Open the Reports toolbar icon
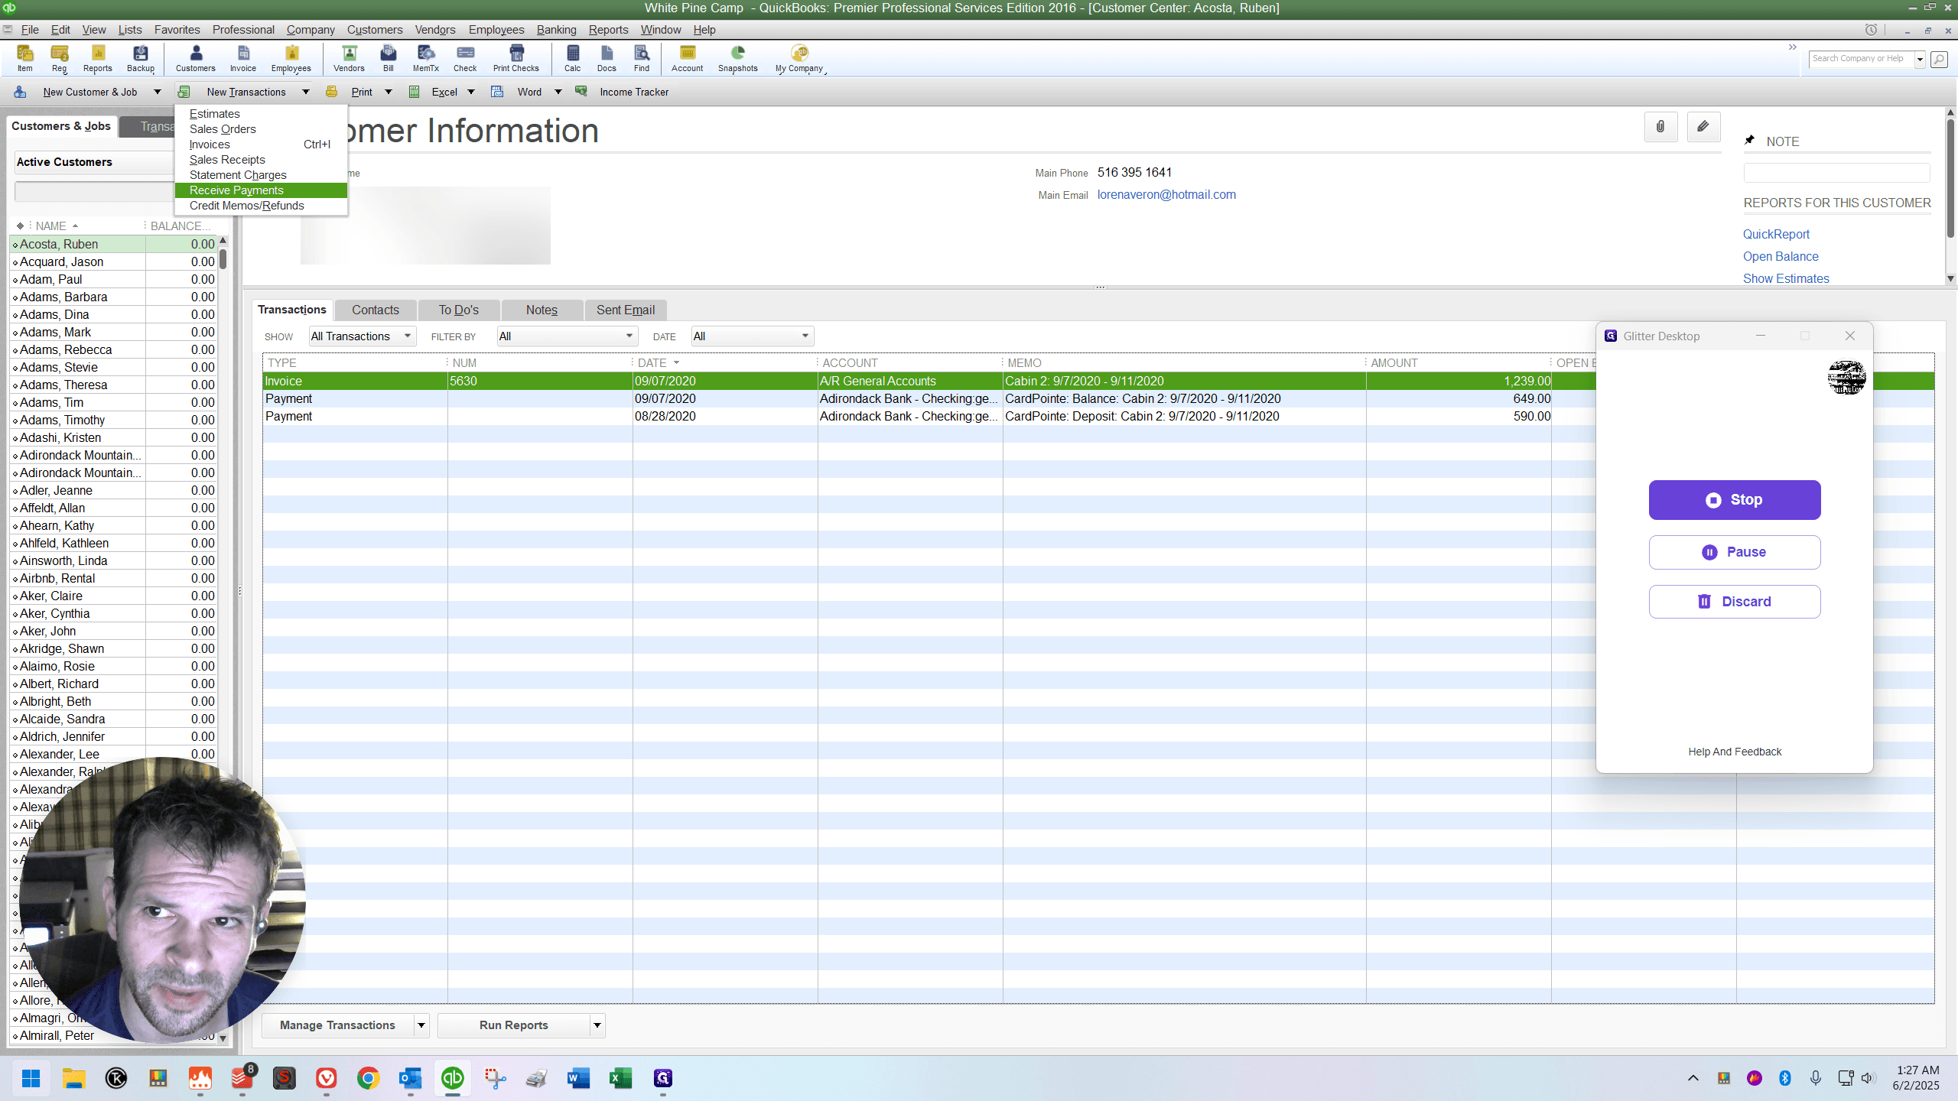Viewport: 1958px width, 1101px height. pyautogui.click(x=98, y=58)
